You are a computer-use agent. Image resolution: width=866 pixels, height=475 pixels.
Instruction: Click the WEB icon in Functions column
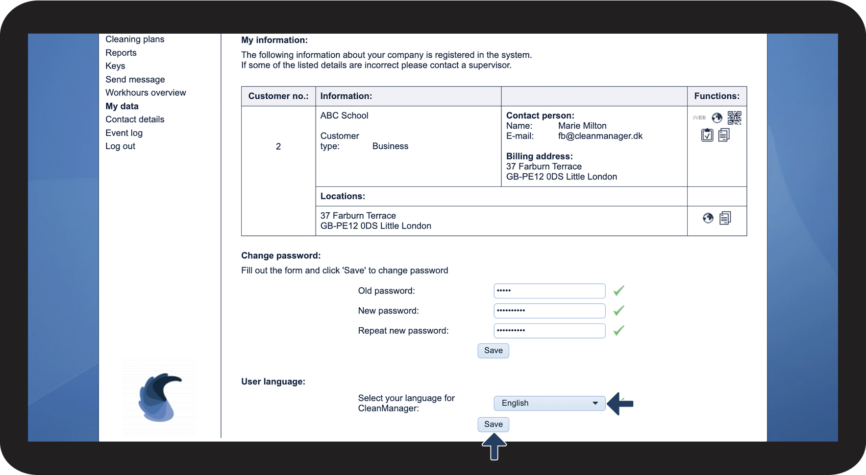[699, 117]
